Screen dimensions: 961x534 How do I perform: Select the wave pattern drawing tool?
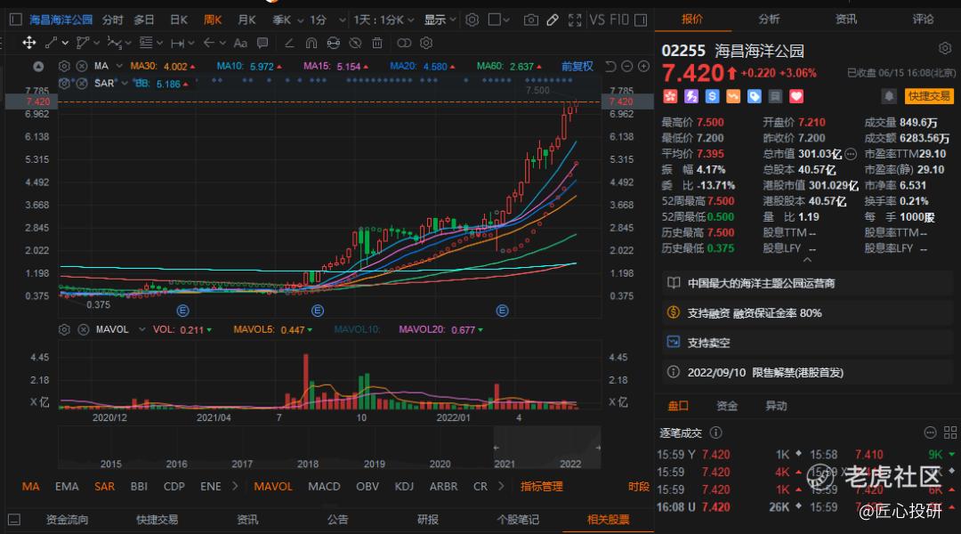tap(114, 43)
